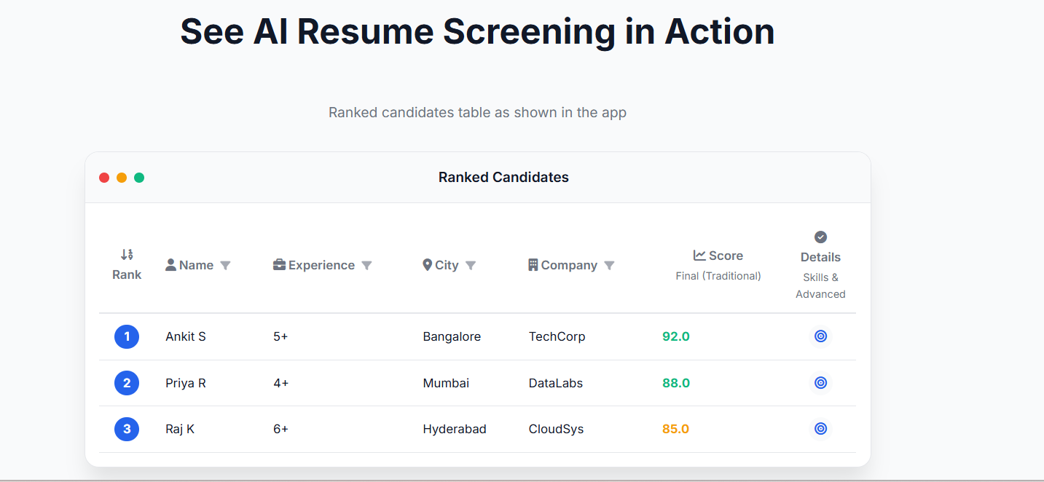Viewport: 1044px width, 482px height.
Task: Open the City column filter funnel
Action: tap(471, 266)
